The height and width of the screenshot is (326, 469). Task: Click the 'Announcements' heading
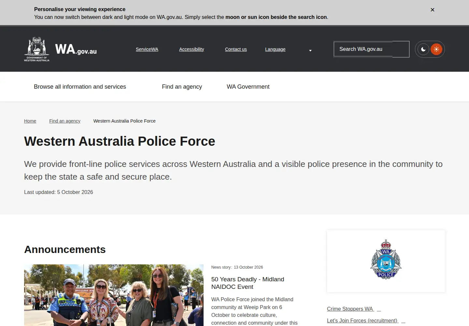[65, 249]
